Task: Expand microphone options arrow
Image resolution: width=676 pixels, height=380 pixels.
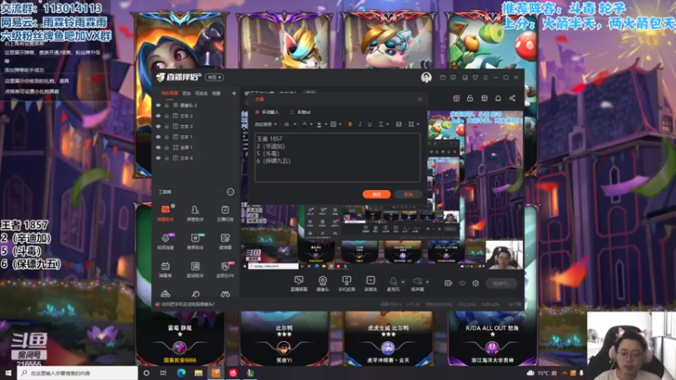Action: click(403, 282)
